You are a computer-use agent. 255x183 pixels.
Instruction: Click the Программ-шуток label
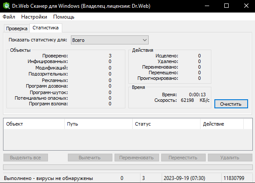pos(49,92)
